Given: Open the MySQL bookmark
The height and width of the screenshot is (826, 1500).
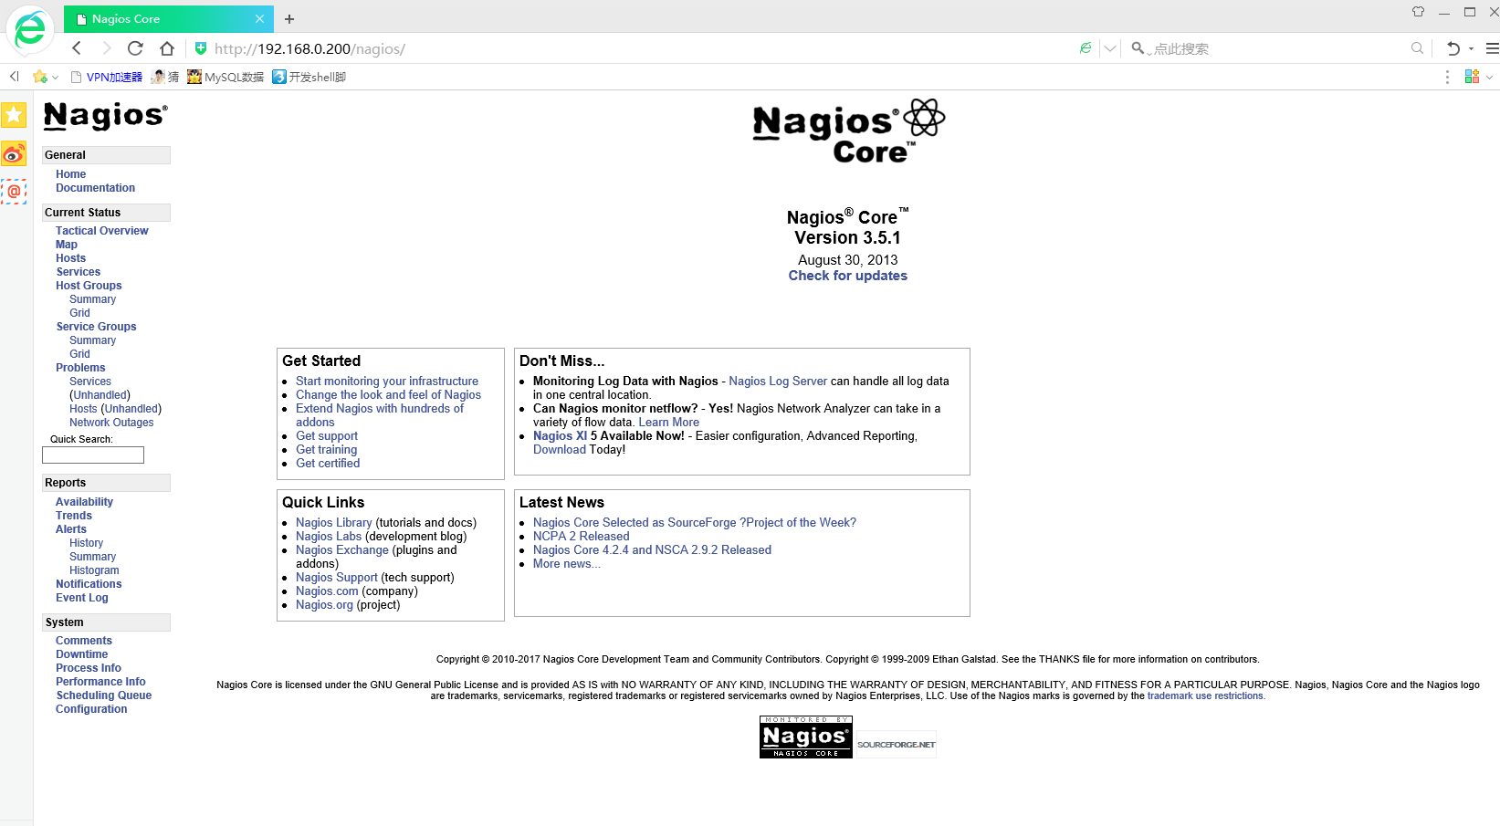Looking at the screenshot, I should [226, 77].
